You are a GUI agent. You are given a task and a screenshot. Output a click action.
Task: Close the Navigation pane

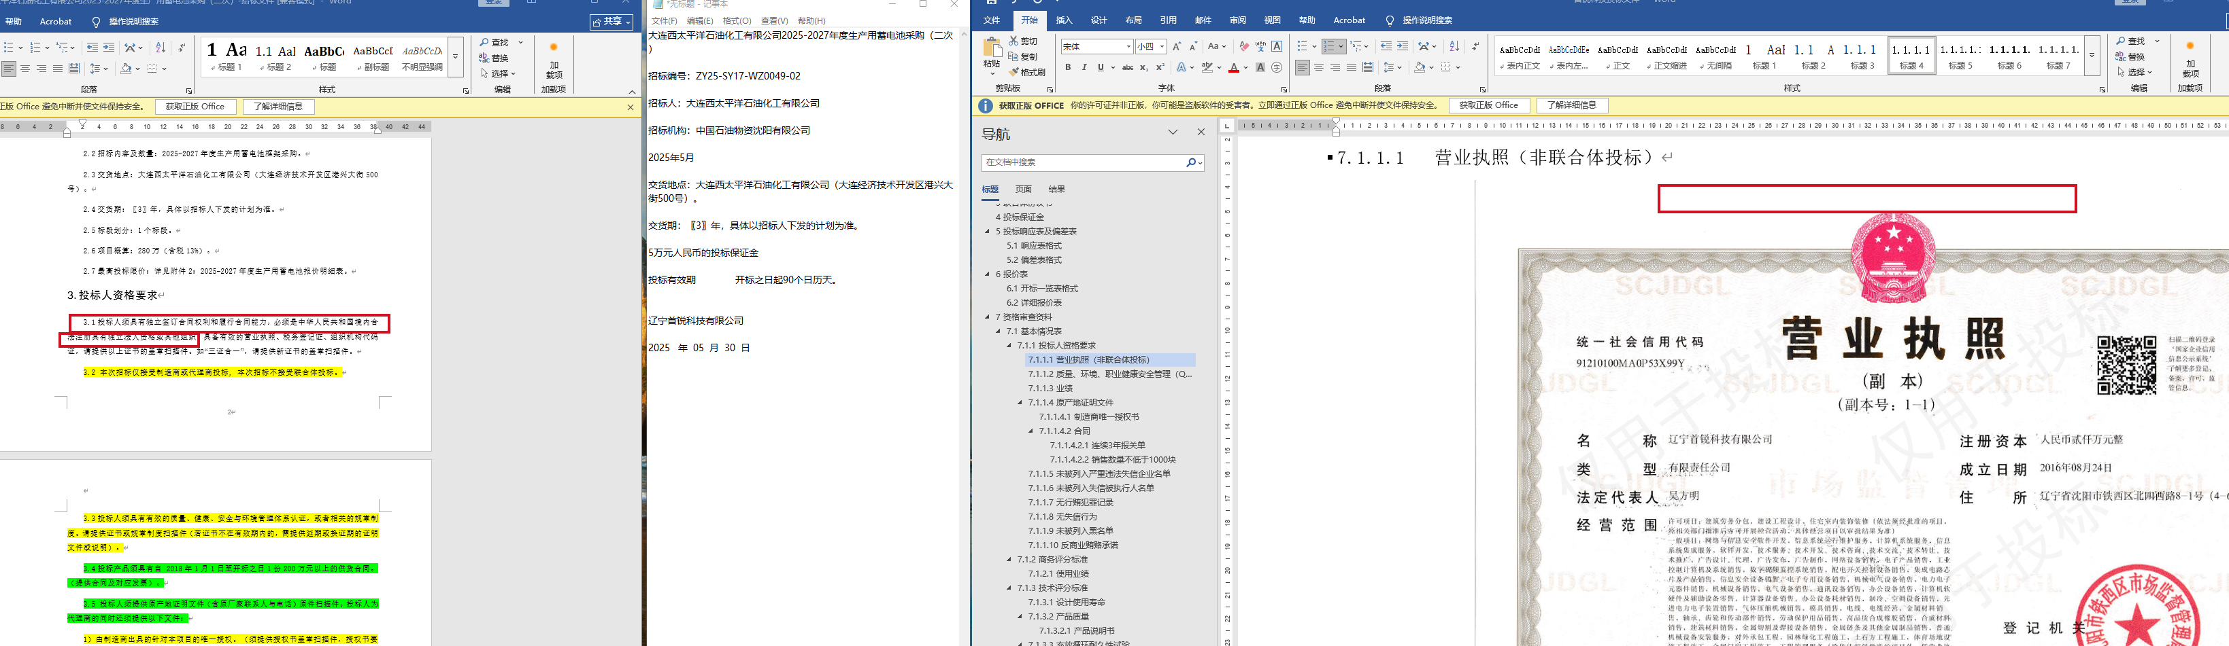(1201, 132)
